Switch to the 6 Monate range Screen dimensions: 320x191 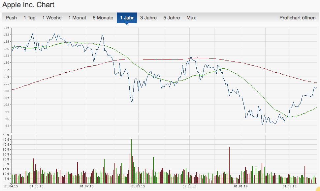103,18
